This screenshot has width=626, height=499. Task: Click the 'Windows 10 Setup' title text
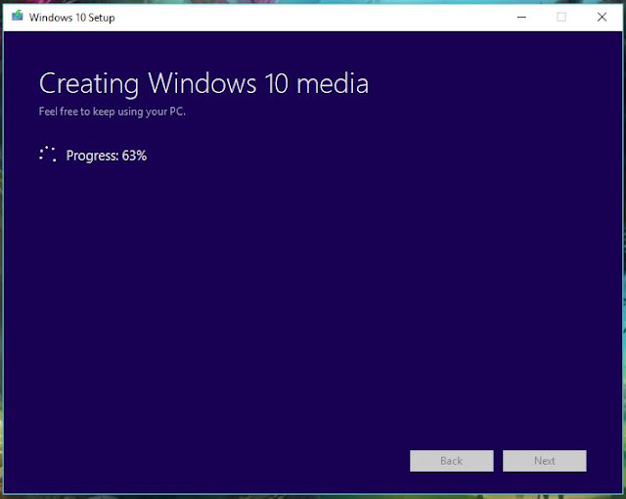pos(71,18)
